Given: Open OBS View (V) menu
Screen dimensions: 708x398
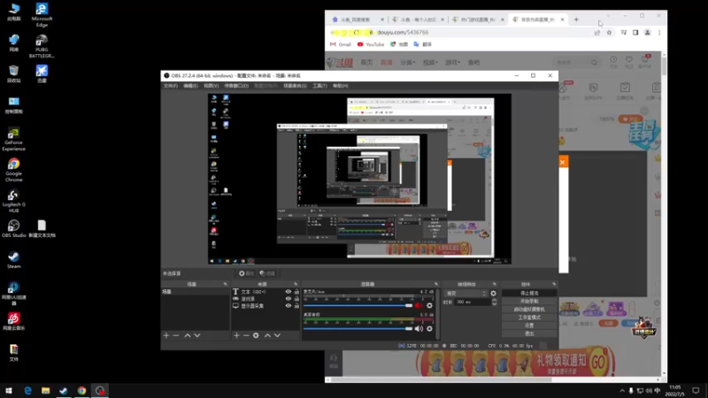Looking at the screenshot, I should (x=211, y=86).
